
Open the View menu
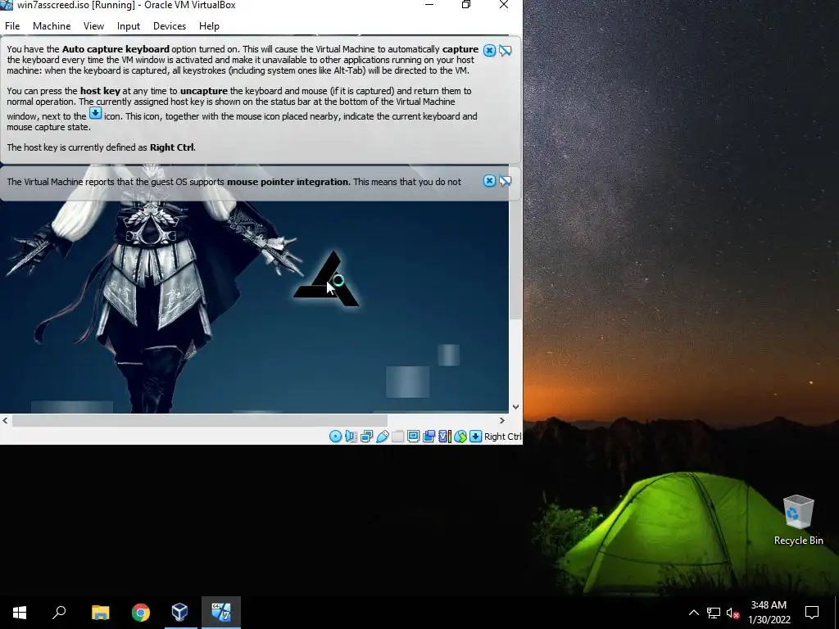point(93,25)
